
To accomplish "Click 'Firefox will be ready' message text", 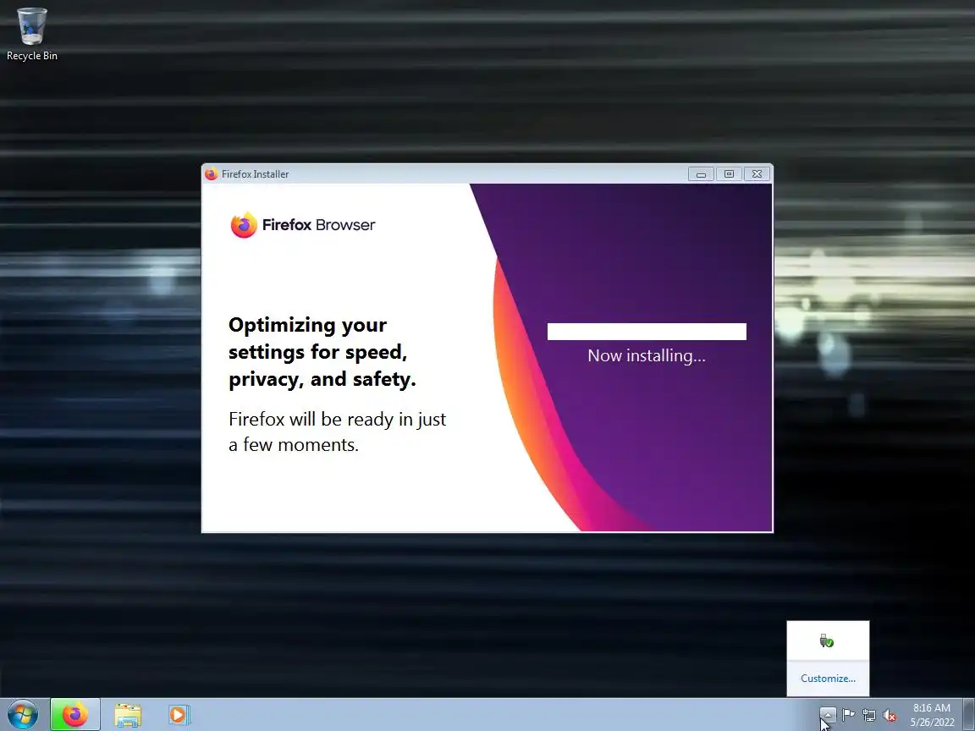I will 337,431.
